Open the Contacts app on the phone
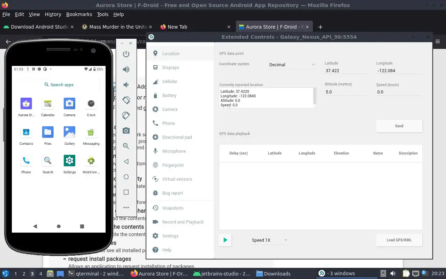This screenshot has height=279, width=446. pyautogui.click(x=26, y=136)
